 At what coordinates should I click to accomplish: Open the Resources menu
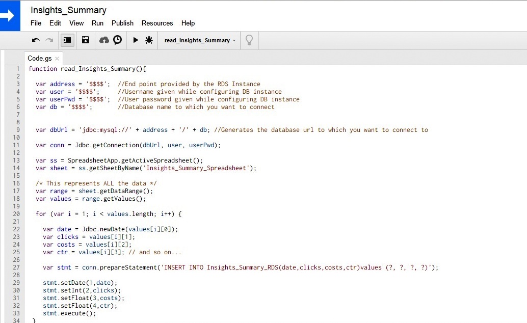point(157,23)
